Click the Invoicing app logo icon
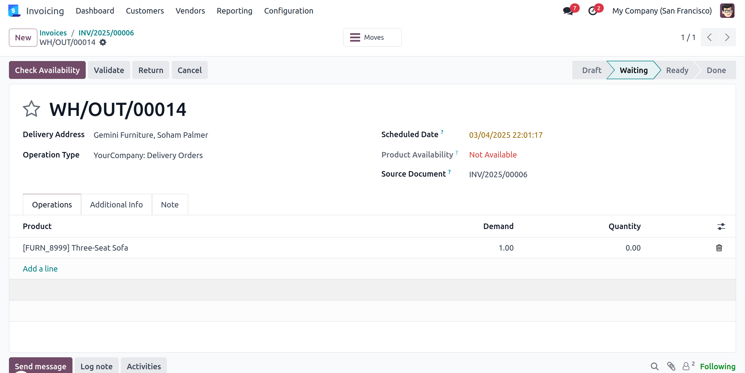This screenshot has width=745, height=373. 14,11
